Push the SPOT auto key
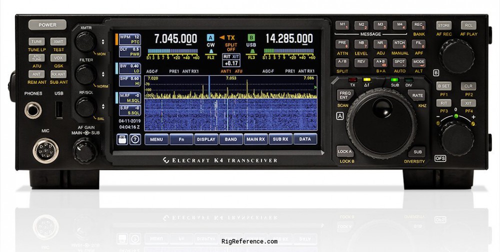This screenshot has height=252, width=500. pyautogui.click(x=399, y=62)
